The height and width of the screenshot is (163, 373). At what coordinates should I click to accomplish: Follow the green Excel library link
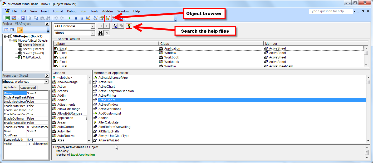(x=74, y=155)
